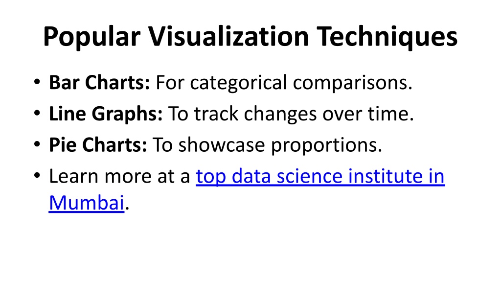
Task: Click the word 'Visualization' in the title
Action: [x=228, y=36]
